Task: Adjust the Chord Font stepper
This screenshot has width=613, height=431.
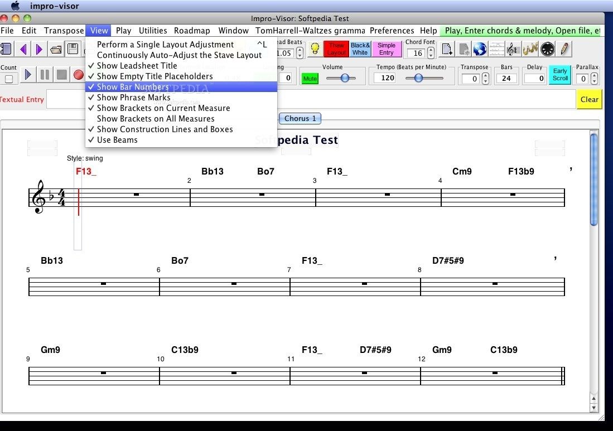Action: 431,53
